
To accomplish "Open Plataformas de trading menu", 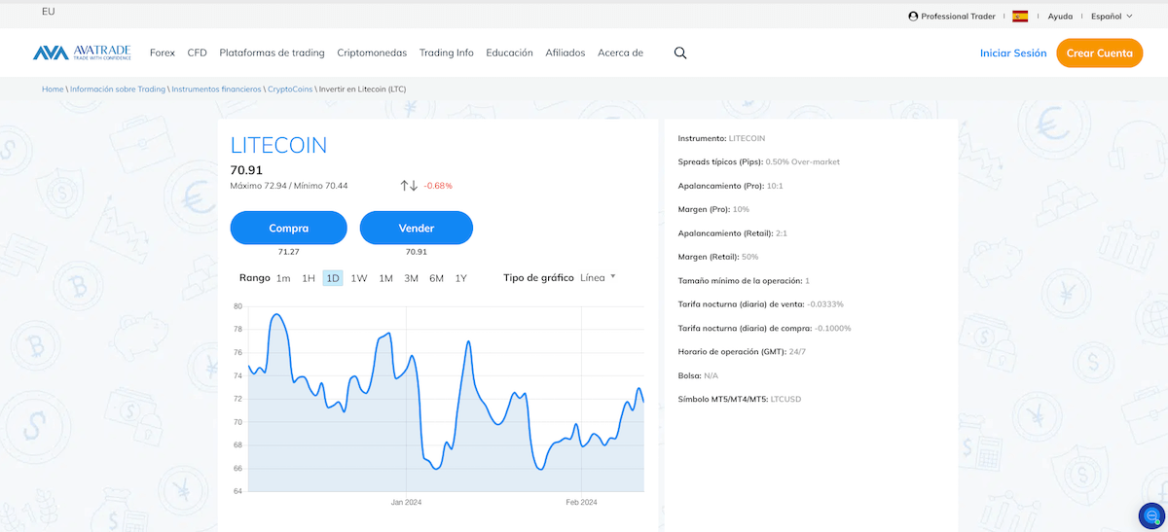I will point(273,53).
